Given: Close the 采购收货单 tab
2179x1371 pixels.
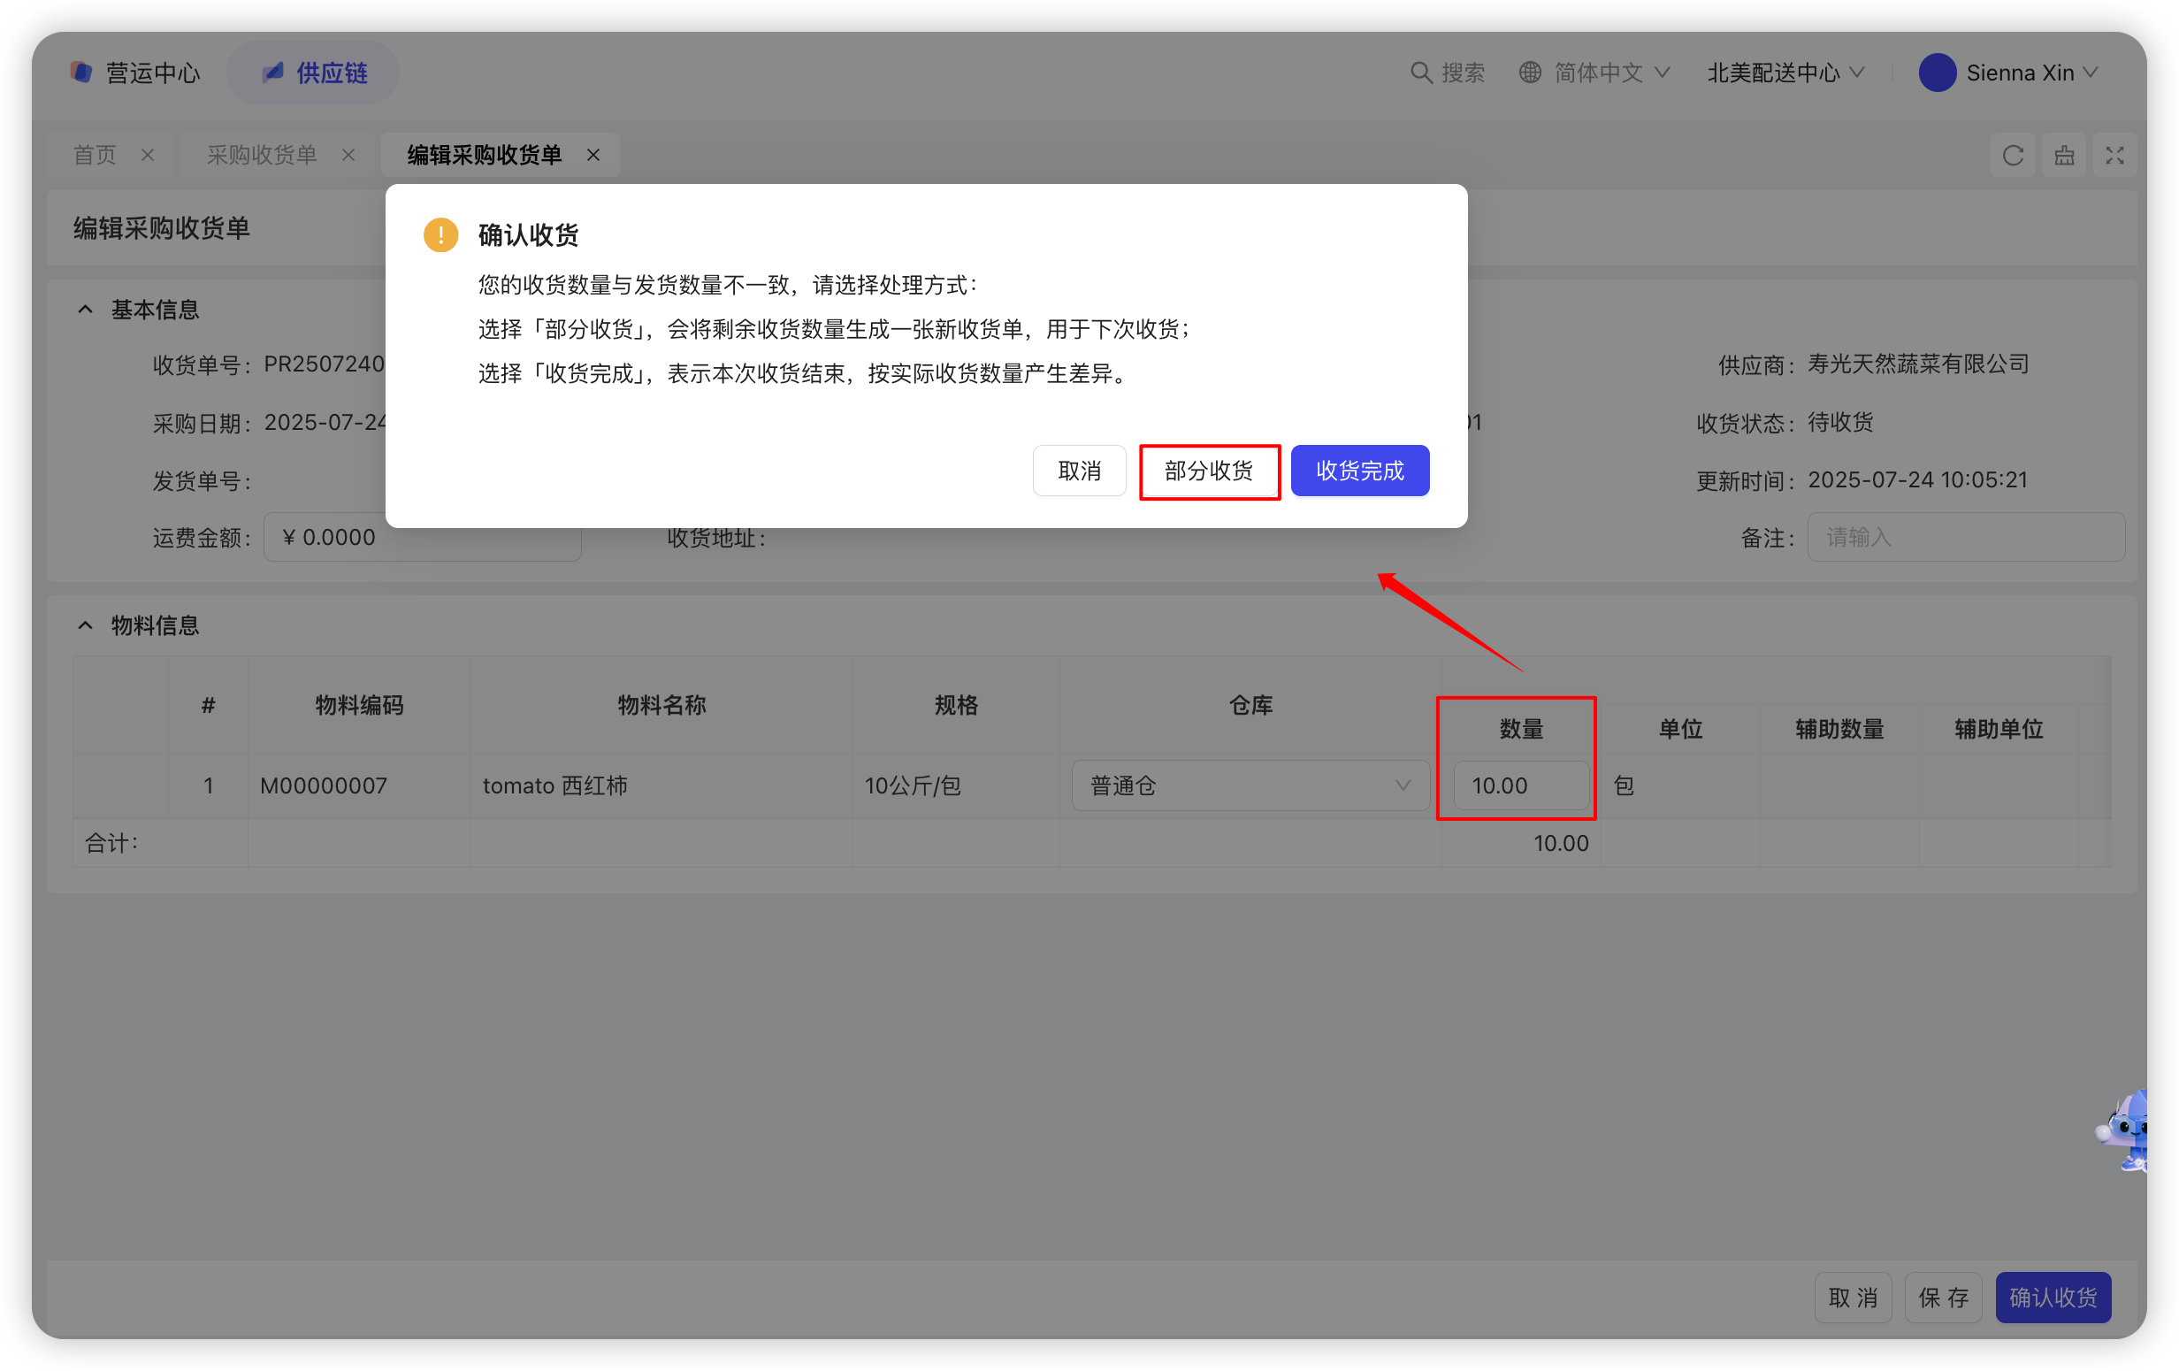Looking at the screenshot, I should click(348, 156).
